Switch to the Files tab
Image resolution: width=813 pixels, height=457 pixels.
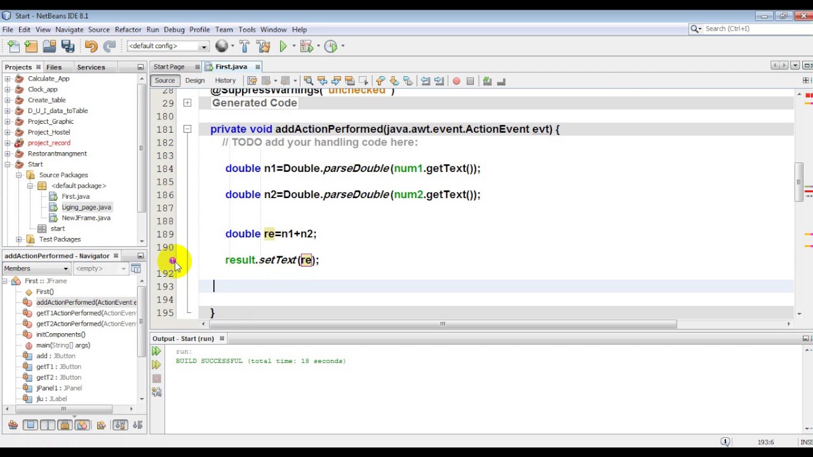pos(54,67)
